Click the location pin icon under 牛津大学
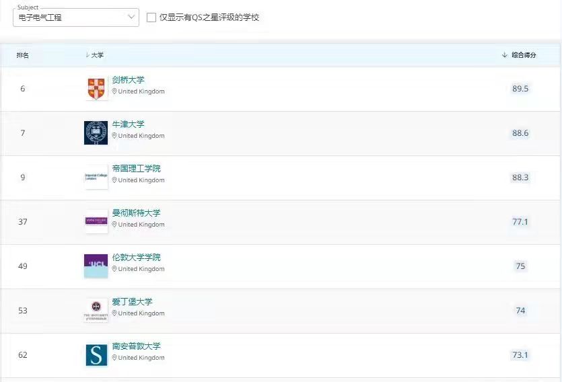The image size is (562, 382). [114, 136]
